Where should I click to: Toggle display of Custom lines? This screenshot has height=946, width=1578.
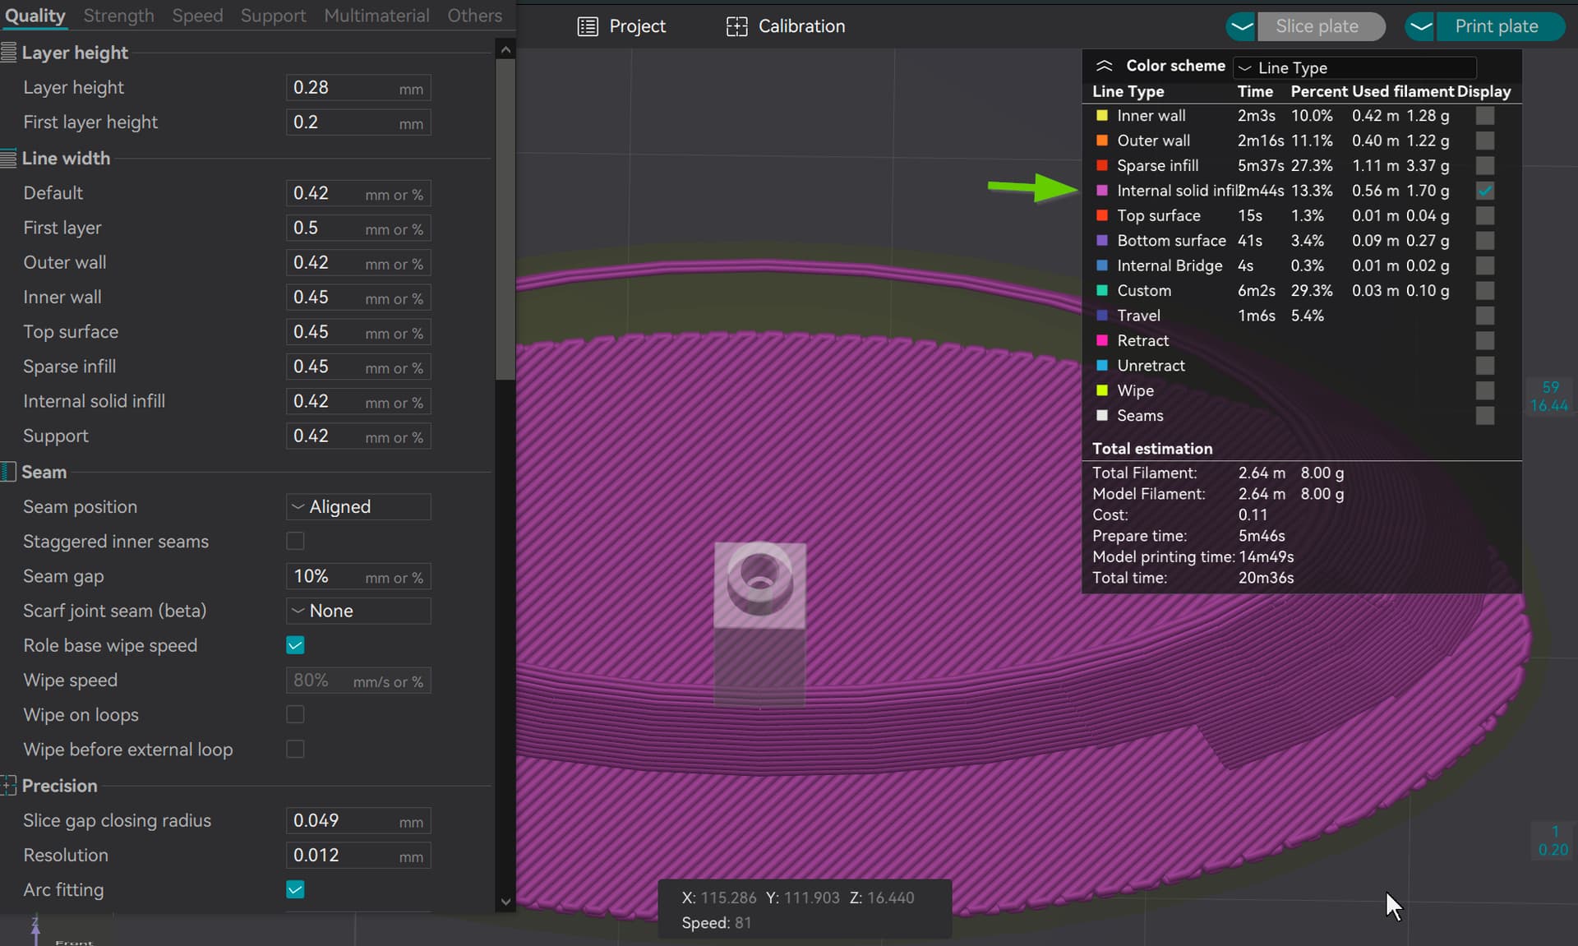[1485, 290]
